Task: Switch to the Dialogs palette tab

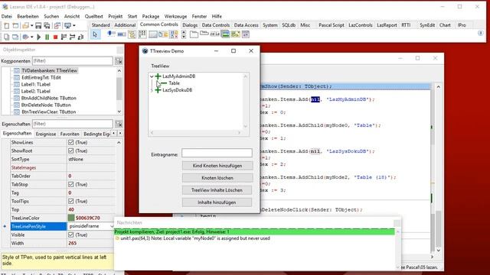Action: (190, 25)
